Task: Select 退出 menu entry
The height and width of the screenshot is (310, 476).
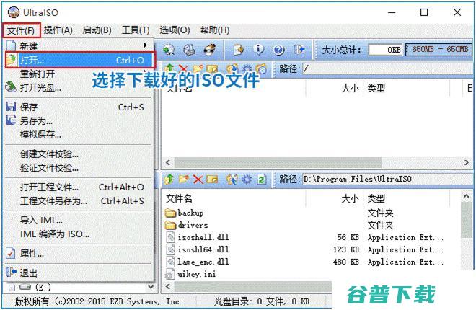Action: [x=79, y=273]
